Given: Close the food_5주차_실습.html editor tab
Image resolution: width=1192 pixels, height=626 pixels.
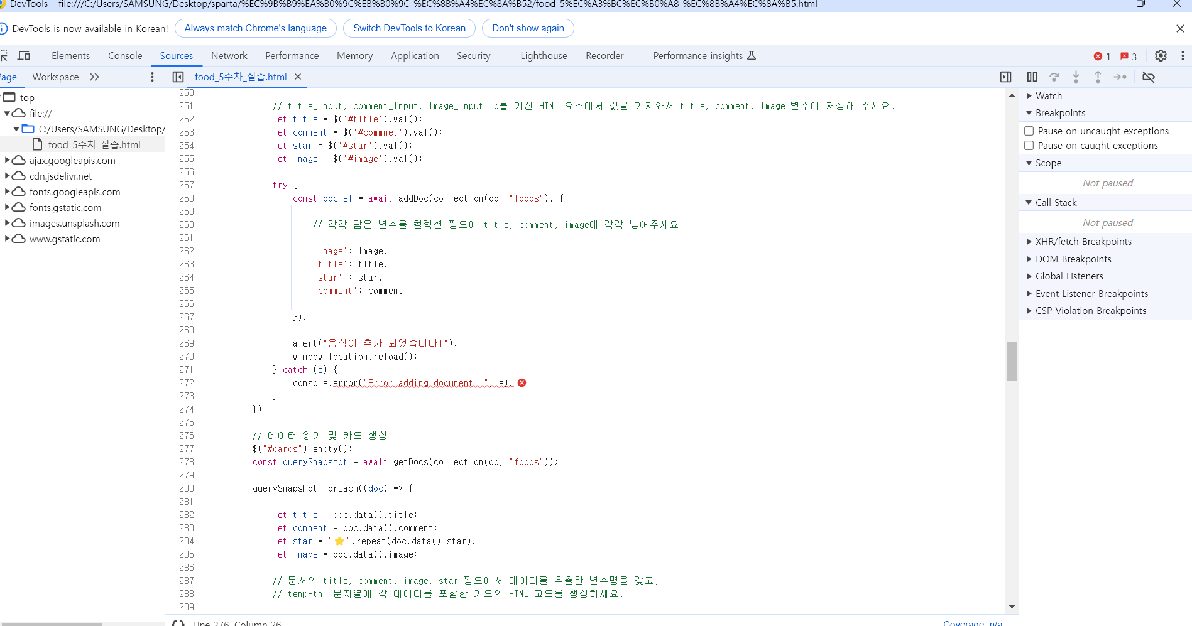Looking at the screenshot, I should (x=298, y=77).
